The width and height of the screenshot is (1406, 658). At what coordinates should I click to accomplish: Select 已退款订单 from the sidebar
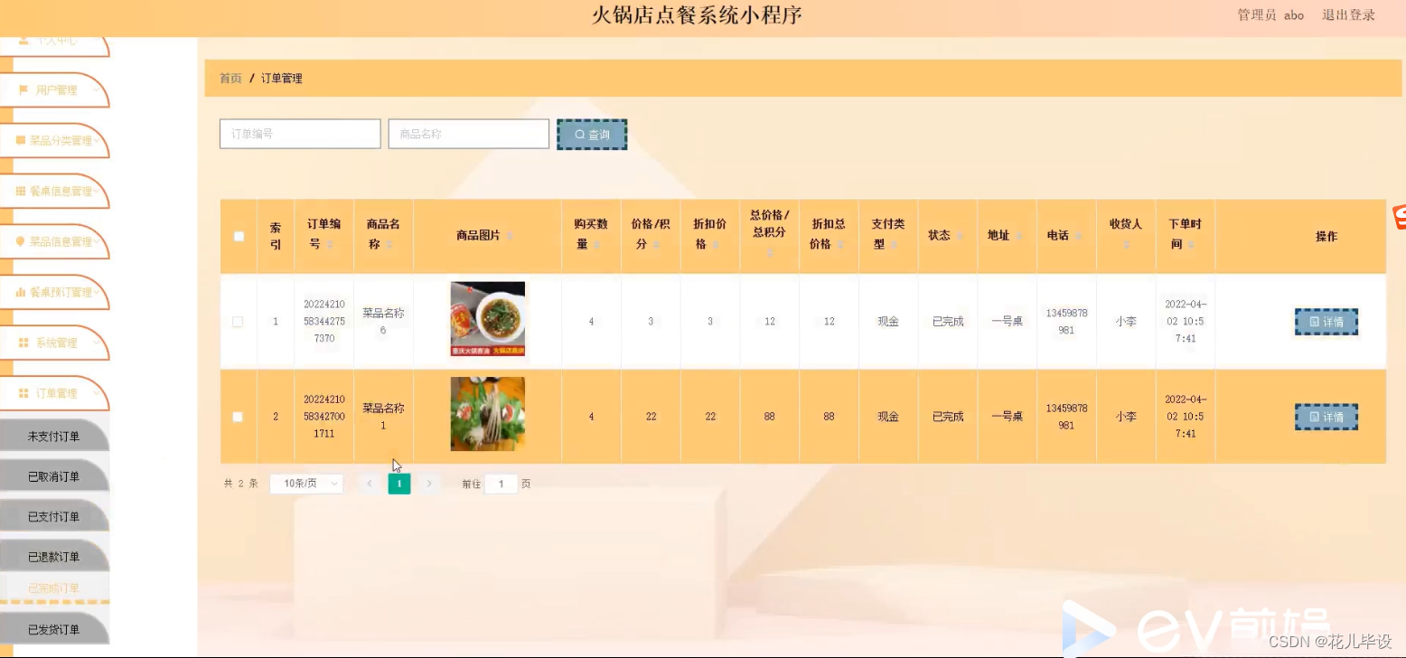click(54, 556)
